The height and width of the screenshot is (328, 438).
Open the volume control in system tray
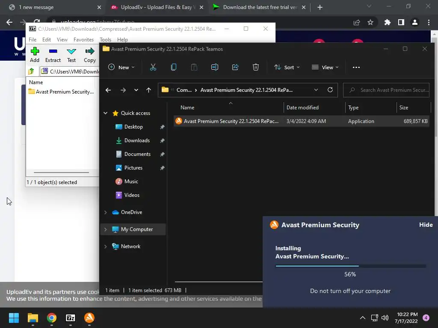(385, 318)
